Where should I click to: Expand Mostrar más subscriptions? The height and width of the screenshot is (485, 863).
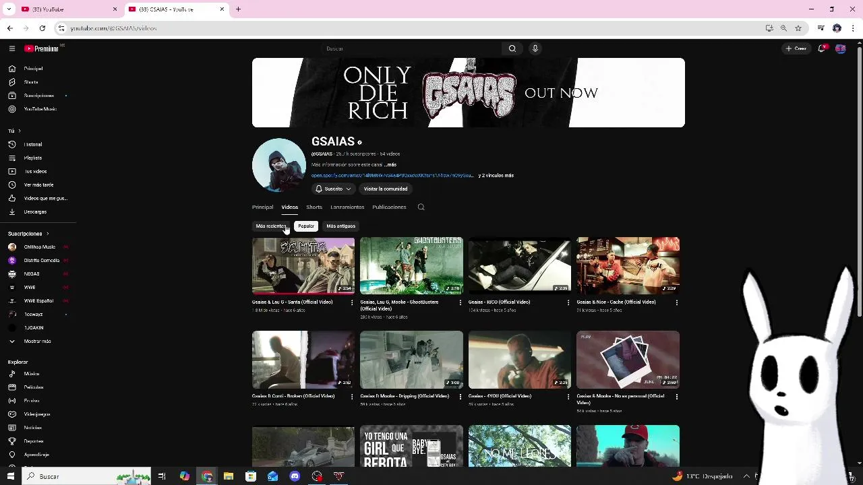[x=38, y=342]
